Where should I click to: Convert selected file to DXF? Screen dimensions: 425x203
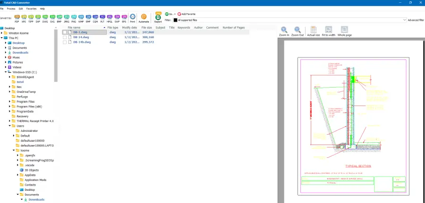pos(38,18)
